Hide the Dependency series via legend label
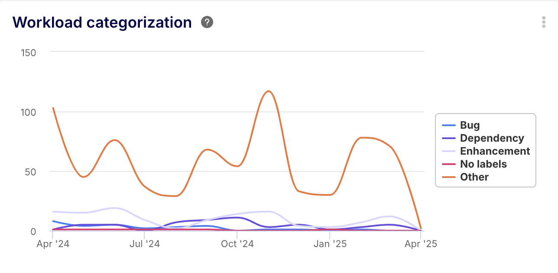The height and width of the screenshot is (273, 558). (492, 138)
